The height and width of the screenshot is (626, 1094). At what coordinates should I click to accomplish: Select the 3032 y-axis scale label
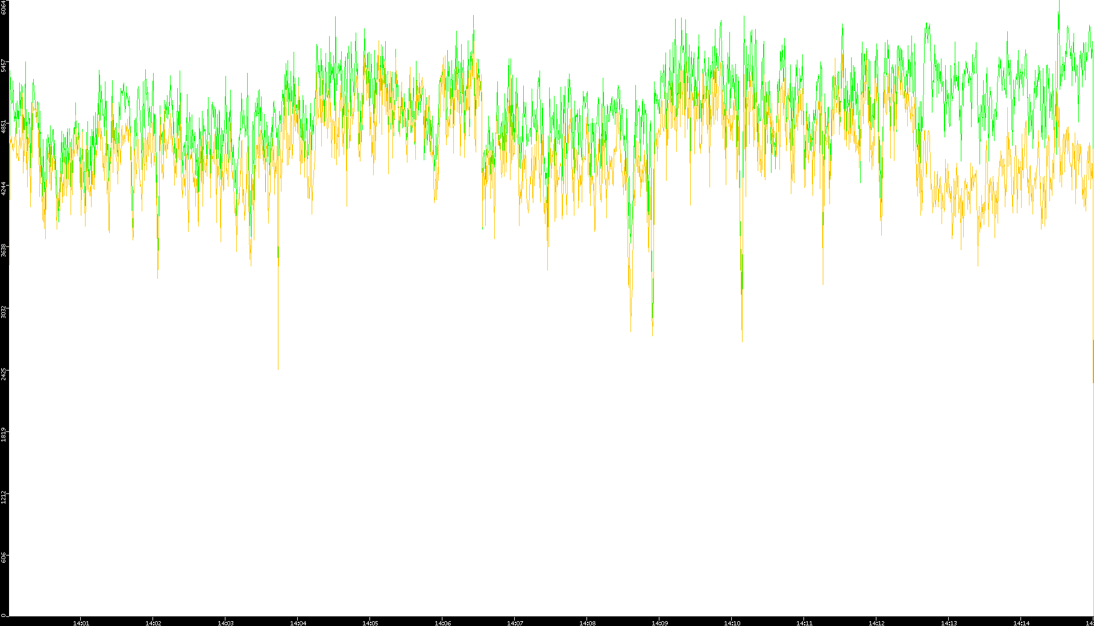click(4, 311)
